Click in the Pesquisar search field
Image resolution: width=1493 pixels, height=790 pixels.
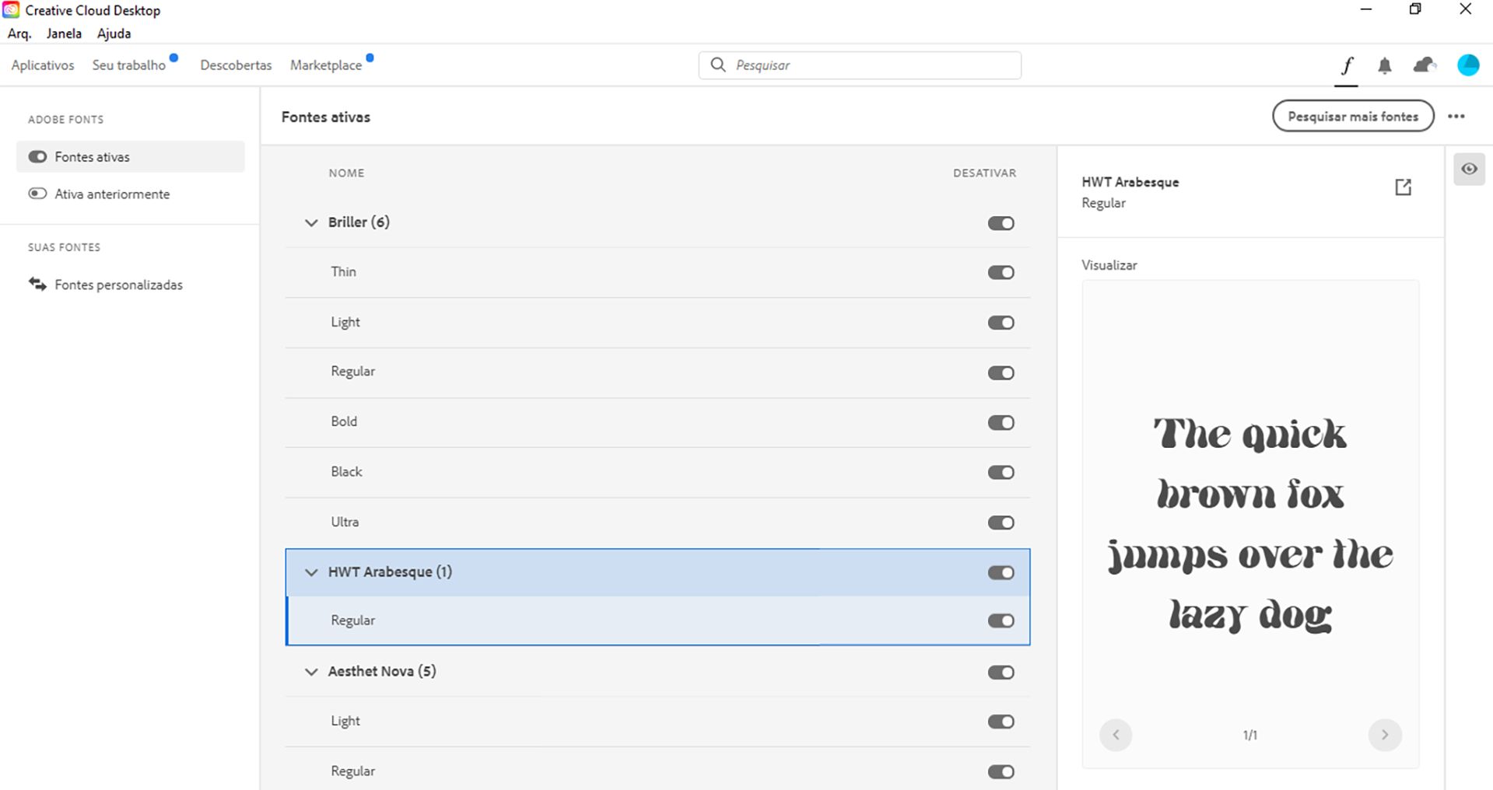[860, 65]
